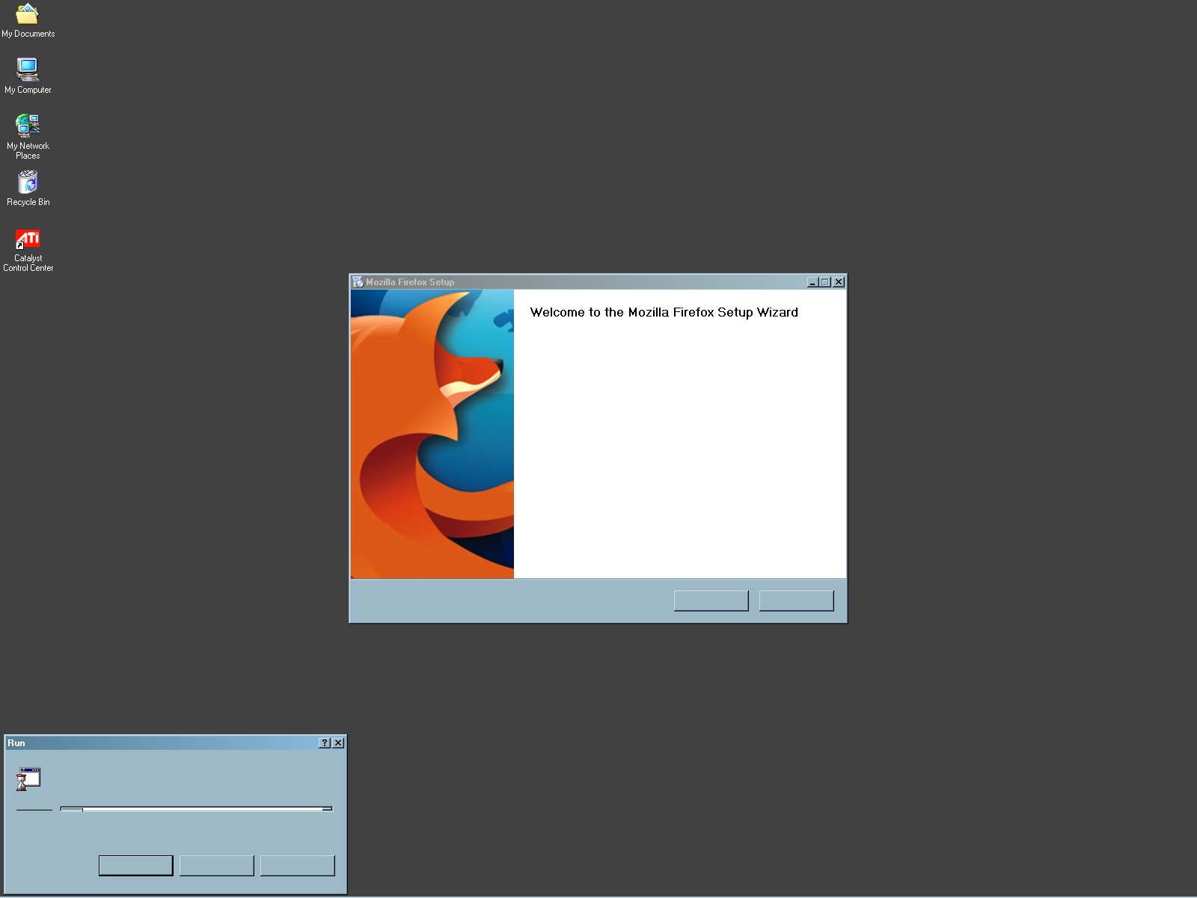Open the dropdown arrow of Run's command box
This screenshot has height=898, width=1197.
pyautogui.click(x=328, y=809)
